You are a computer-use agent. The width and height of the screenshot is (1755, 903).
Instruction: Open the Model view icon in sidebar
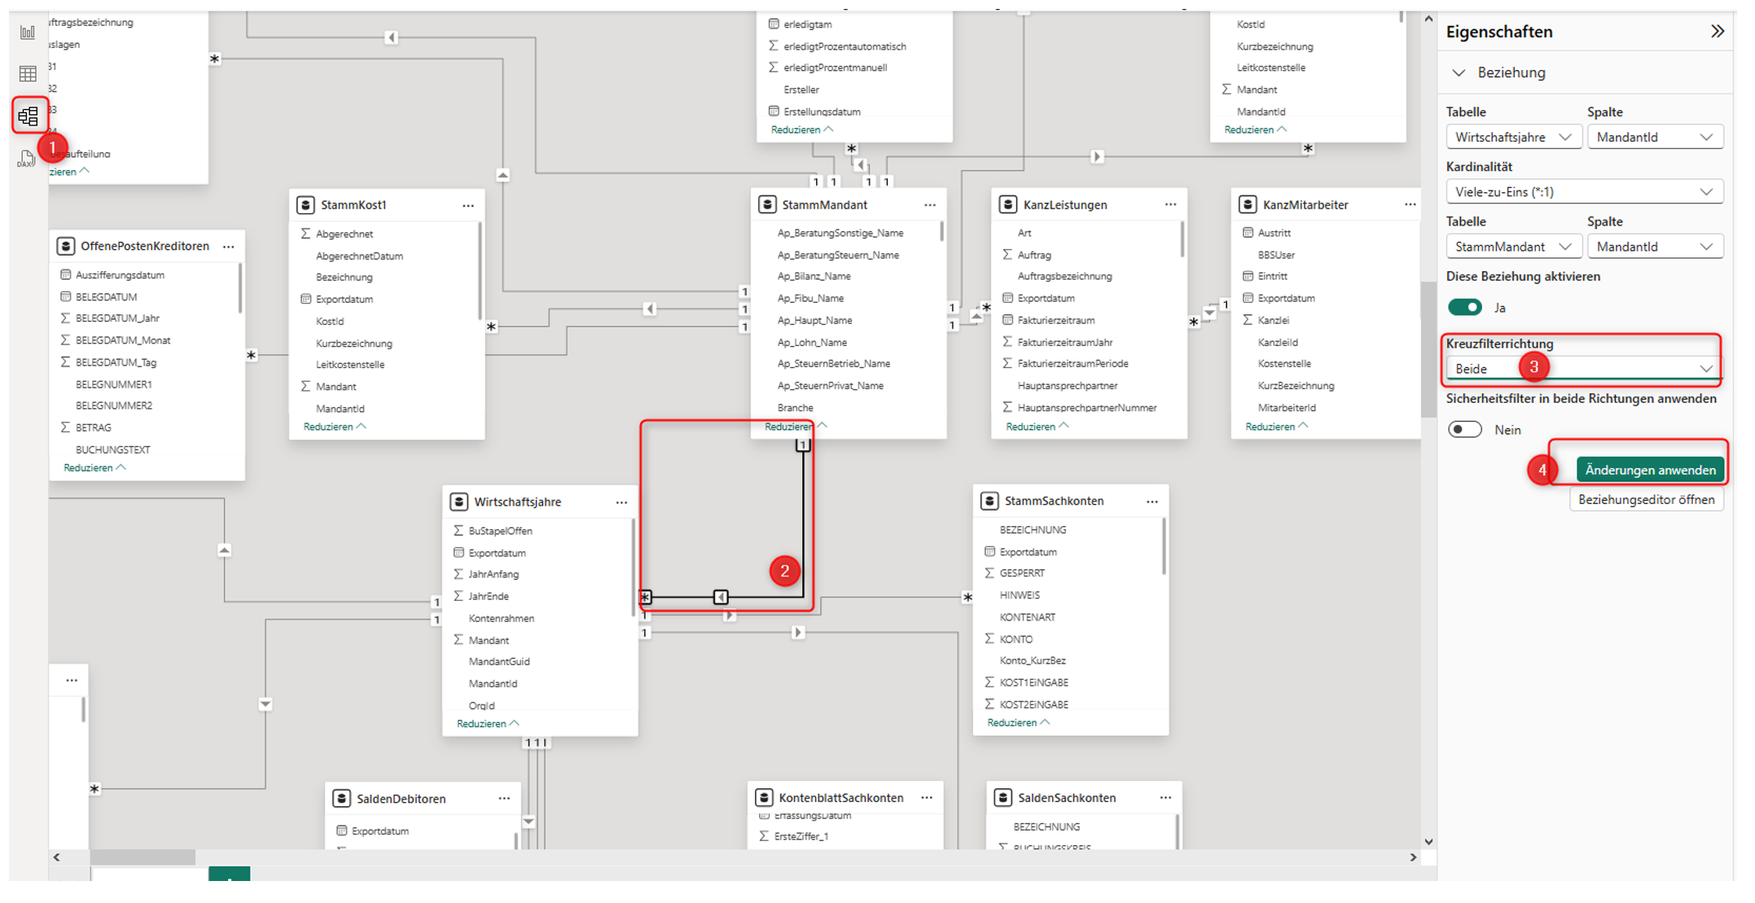[29, 116]
